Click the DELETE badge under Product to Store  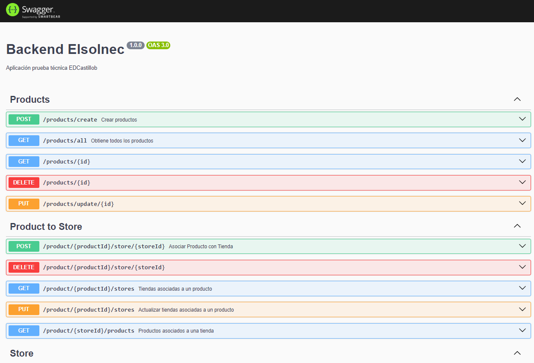coord(24,267)
